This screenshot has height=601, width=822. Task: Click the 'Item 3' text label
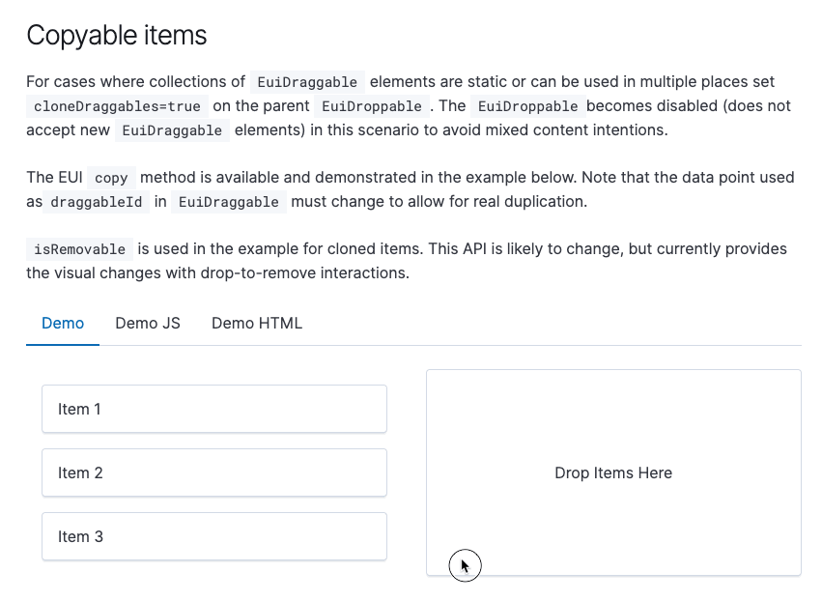click(x=80, y=536)
